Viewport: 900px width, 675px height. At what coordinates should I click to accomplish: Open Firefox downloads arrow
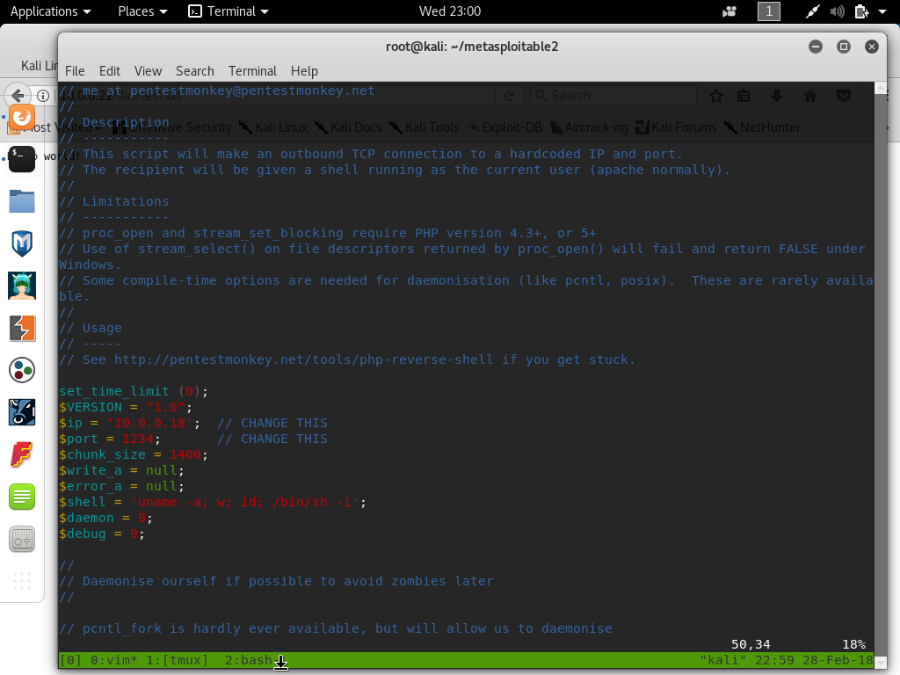[x=777, y=96]
